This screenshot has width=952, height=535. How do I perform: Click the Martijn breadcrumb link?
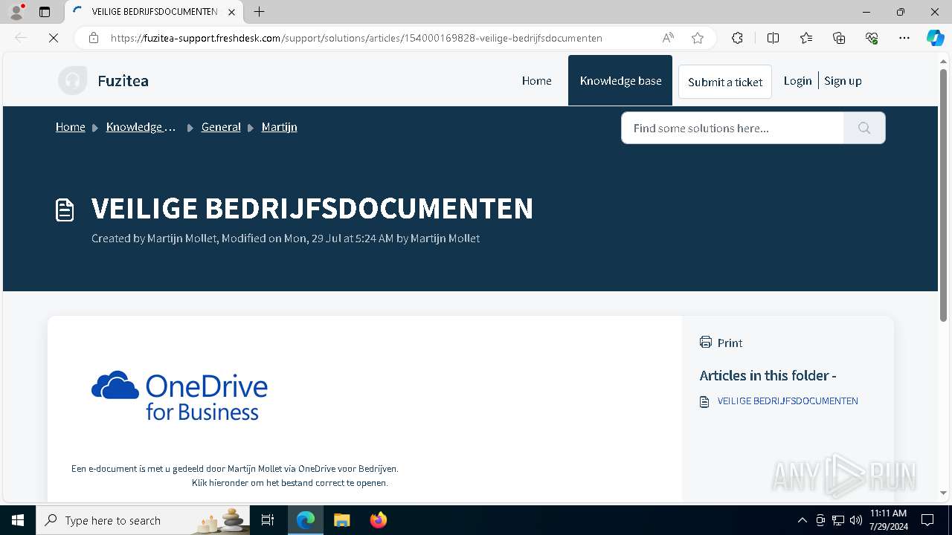point(279,127)
